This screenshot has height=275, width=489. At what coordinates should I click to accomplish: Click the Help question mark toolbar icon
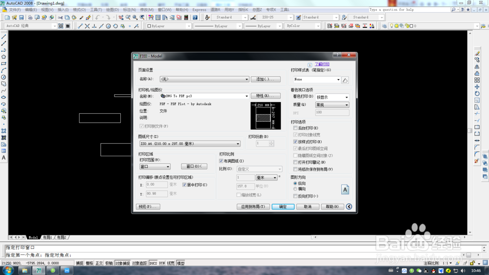pyautogui.click(x=195, y=18)
